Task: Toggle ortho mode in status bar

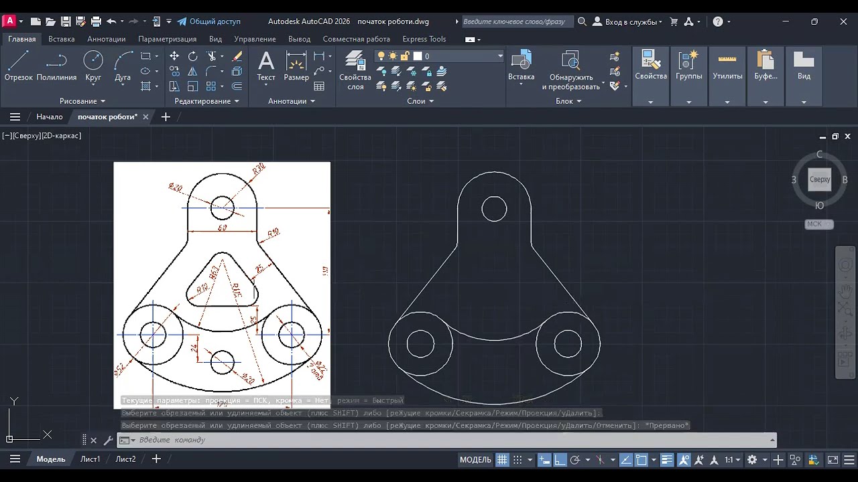Action: 560,460
